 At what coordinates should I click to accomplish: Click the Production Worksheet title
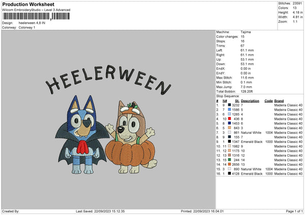[28, 4]
